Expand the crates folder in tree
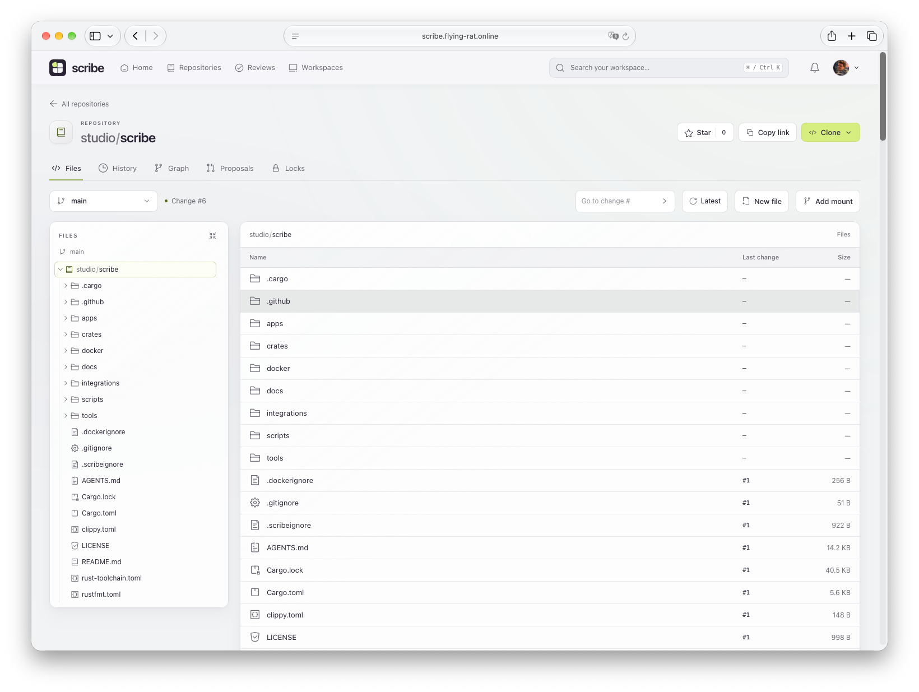Viewport: 919px width, 692px height. (66, 335)
